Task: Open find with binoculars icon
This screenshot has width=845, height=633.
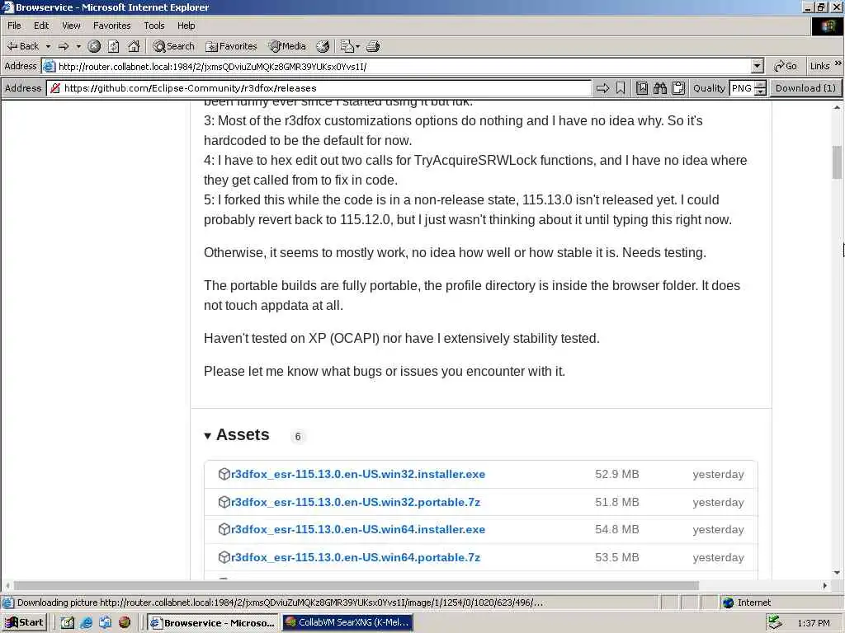Action: (660, 88)
